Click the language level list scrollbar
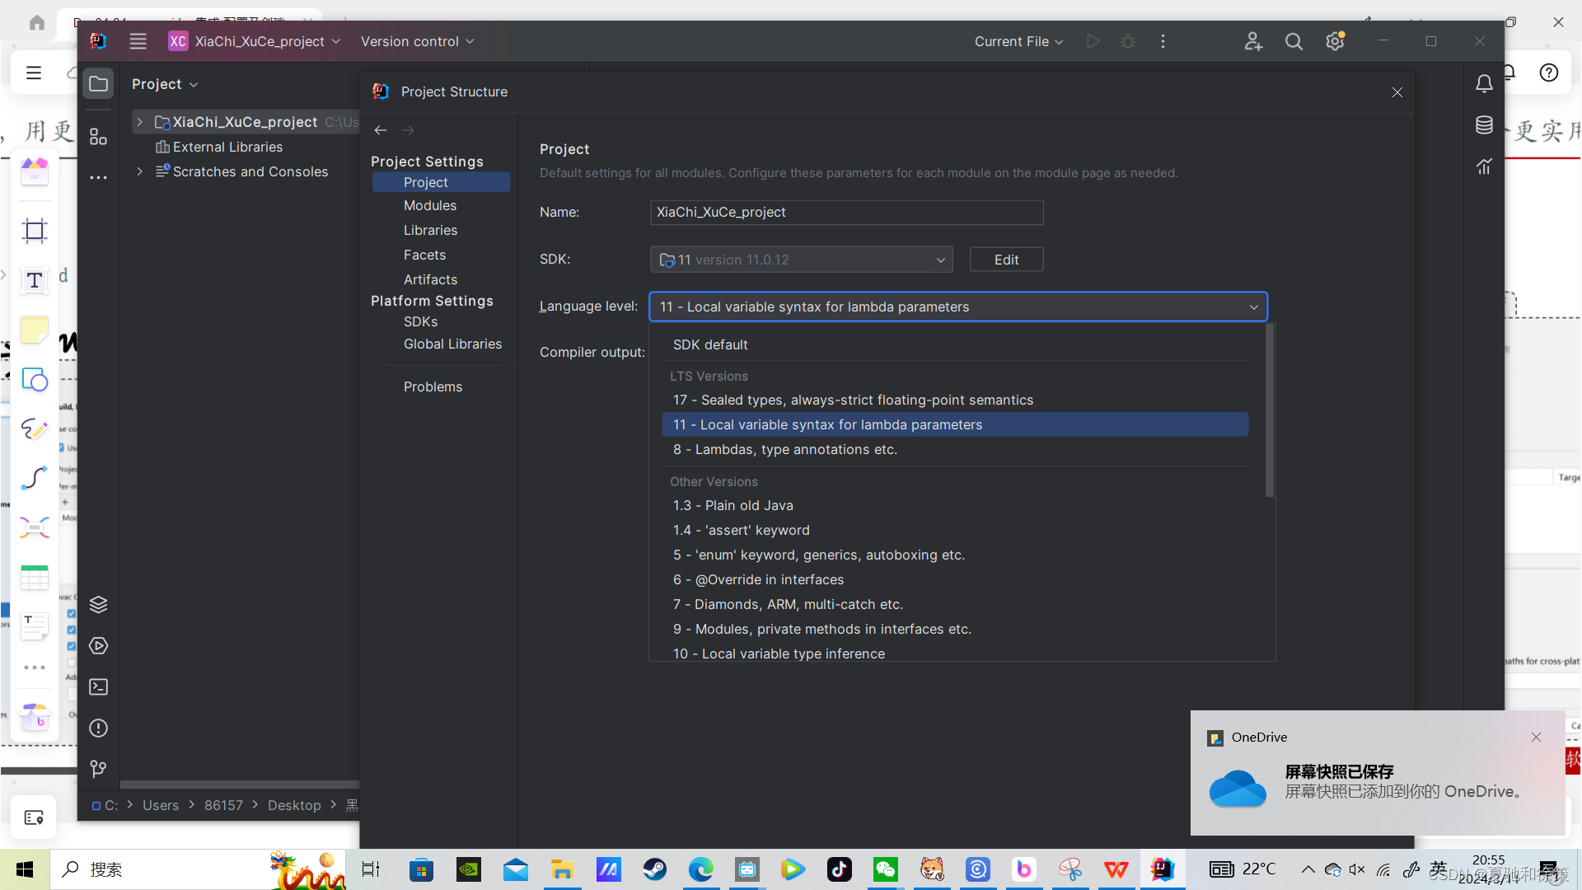Image resolution: width=1582 pixels, height=890 pixels. (x=1270, y=410)
